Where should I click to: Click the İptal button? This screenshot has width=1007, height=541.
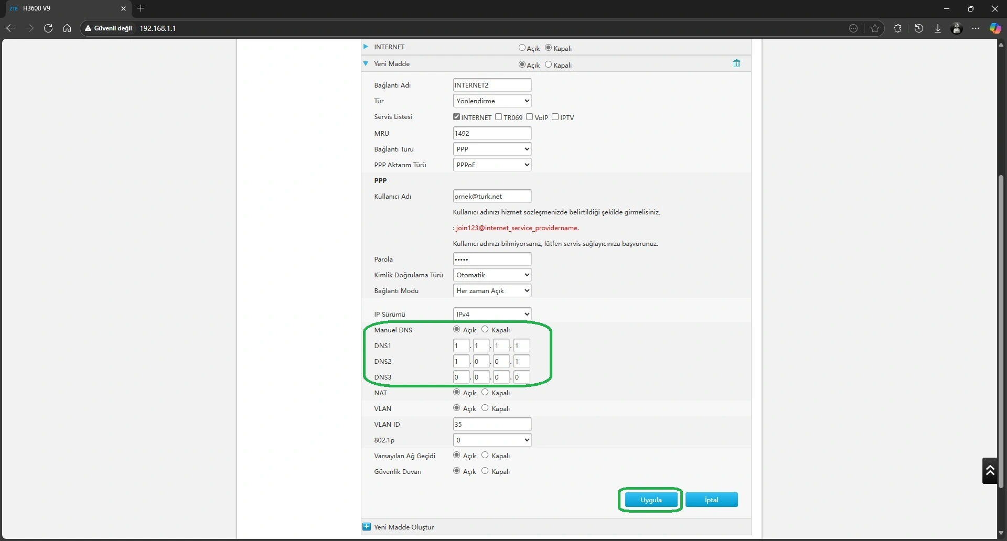pos(711,500)
